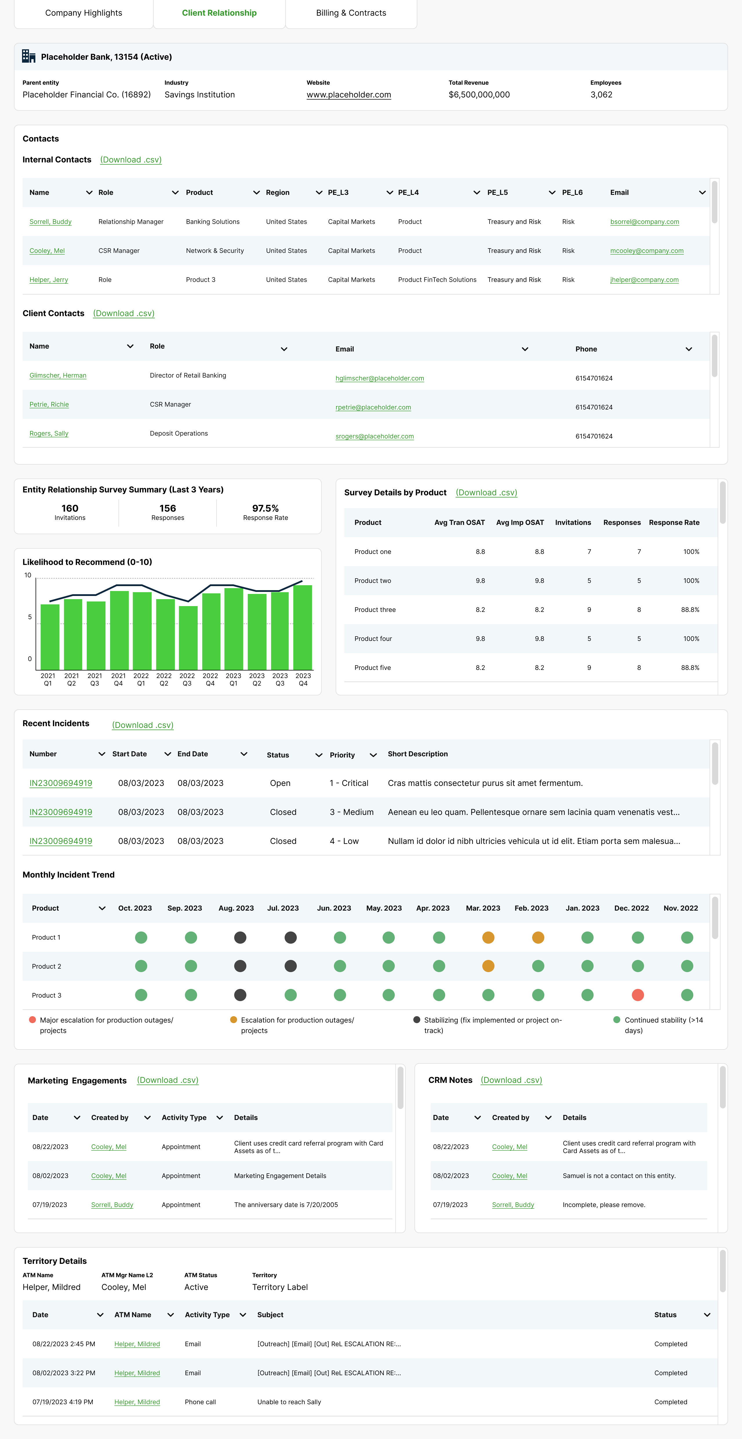The image size is (742, 1439).
Task: Click the green 'Continued stability' legend dot
Action: pos(616,1020)
